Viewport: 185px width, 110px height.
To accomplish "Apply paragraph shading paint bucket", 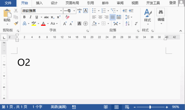I will (94, 23).
